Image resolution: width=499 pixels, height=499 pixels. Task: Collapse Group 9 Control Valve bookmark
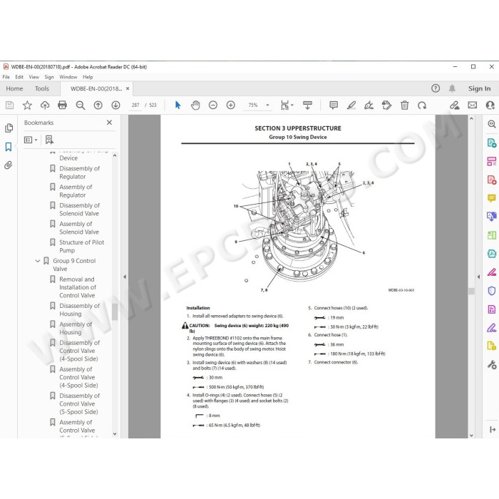pyautogui.click(x=37, y=261)
